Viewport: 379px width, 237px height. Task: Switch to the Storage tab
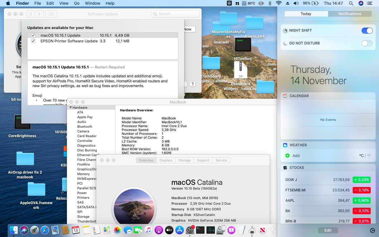coord(184,160)
